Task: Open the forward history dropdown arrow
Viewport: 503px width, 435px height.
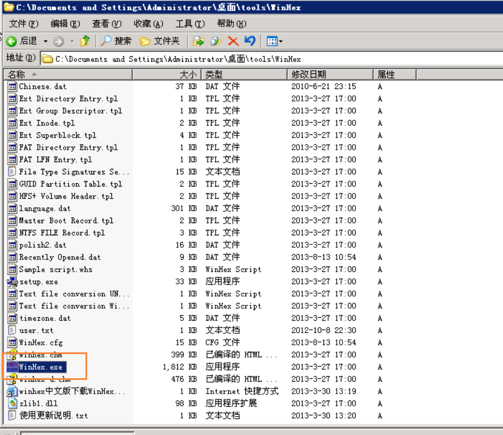Action: pyautogui.click(x=72, y=41)
